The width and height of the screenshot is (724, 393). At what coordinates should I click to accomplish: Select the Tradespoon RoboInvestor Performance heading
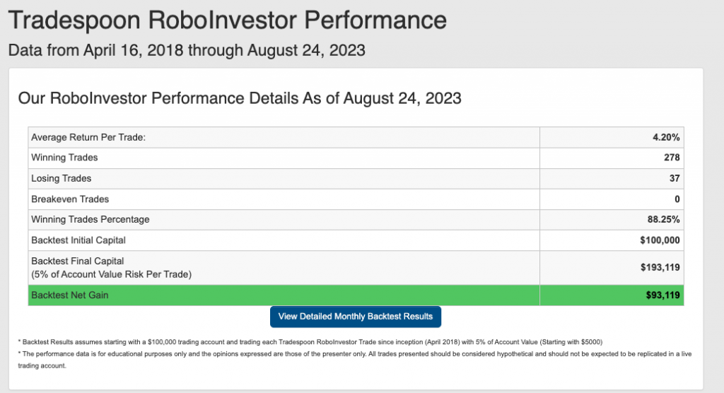point(228,20)
